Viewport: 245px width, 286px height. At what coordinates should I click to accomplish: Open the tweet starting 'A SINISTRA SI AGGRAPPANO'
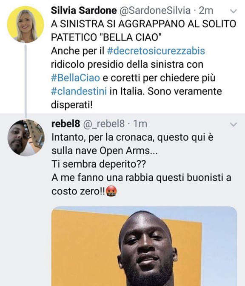[x=143, y=64]
